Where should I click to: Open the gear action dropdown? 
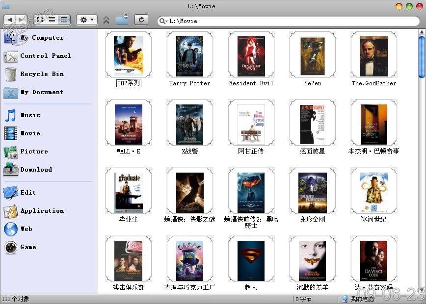pyautogui.click(x=87, y=20)
